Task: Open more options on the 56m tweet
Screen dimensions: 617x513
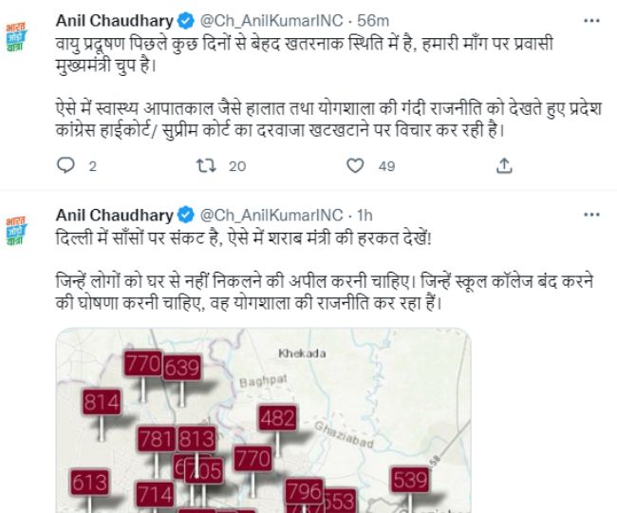Action: click(594, 18)
